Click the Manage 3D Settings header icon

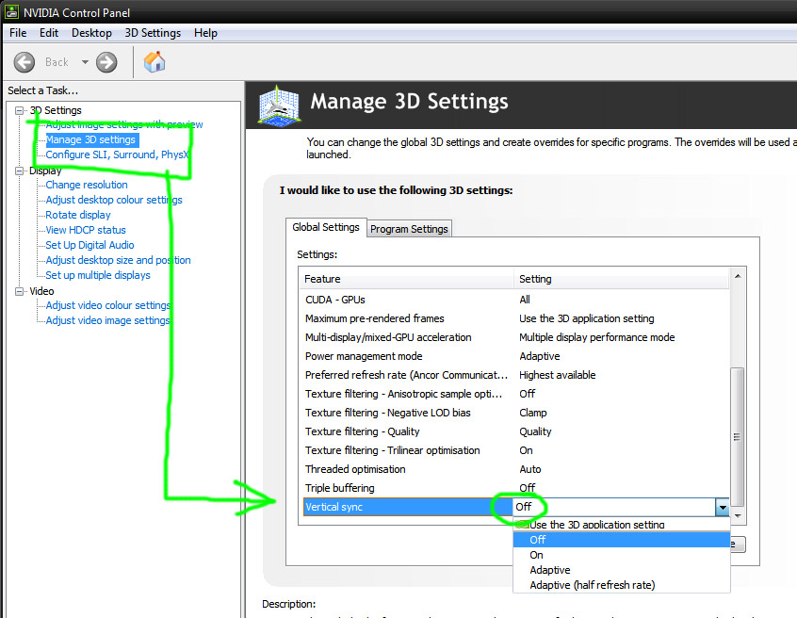278,106
